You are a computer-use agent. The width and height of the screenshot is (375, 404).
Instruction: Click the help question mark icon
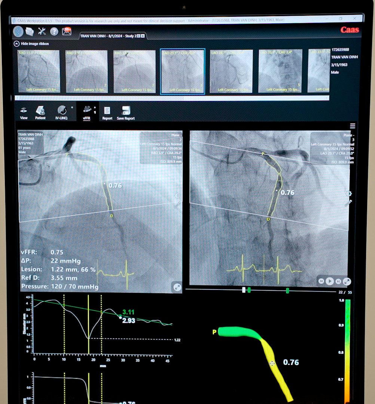[x=54, y=31]
